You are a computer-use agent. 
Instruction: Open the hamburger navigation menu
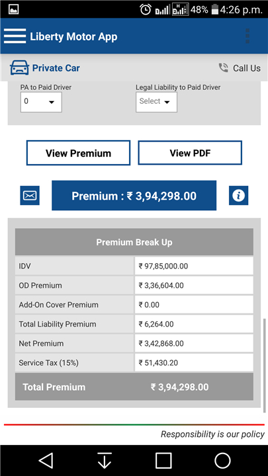pos(15,36)
